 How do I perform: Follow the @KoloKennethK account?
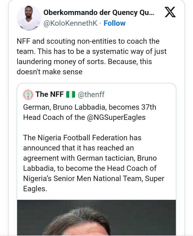tap(114, 23)
